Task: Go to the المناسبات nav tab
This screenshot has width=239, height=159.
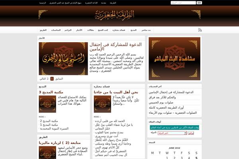Action: coord(56,30)
